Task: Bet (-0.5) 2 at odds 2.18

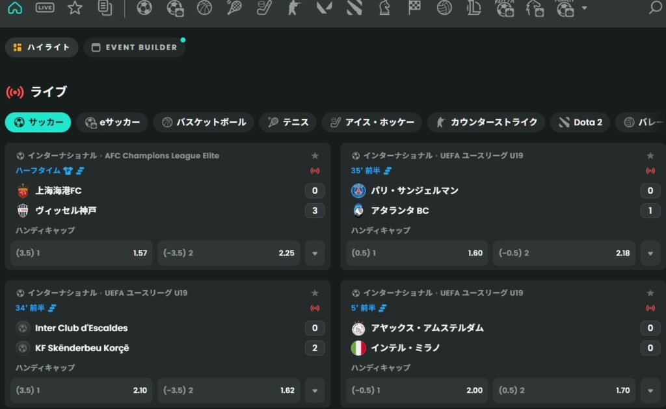Action: coord(564,253)
